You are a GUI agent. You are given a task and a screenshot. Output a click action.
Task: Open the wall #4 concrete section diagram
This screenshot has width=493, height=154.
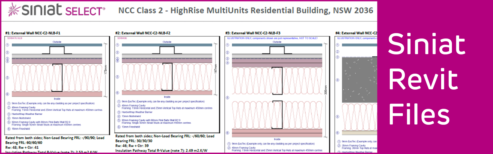(x=356, y=95)
